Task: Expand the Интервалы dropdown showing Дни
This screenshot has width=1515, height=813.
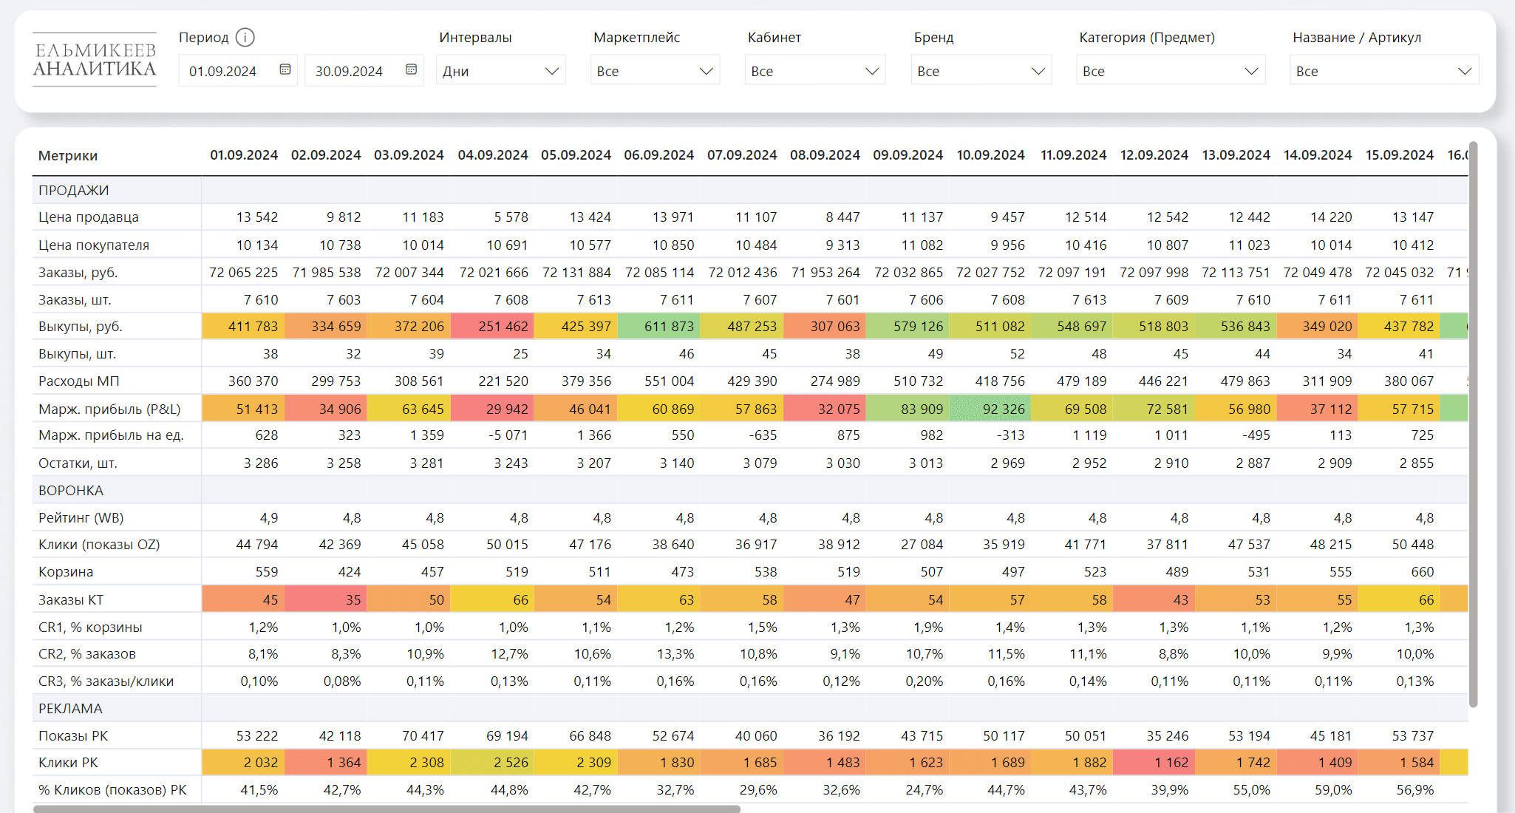Action: click(500, 71)
